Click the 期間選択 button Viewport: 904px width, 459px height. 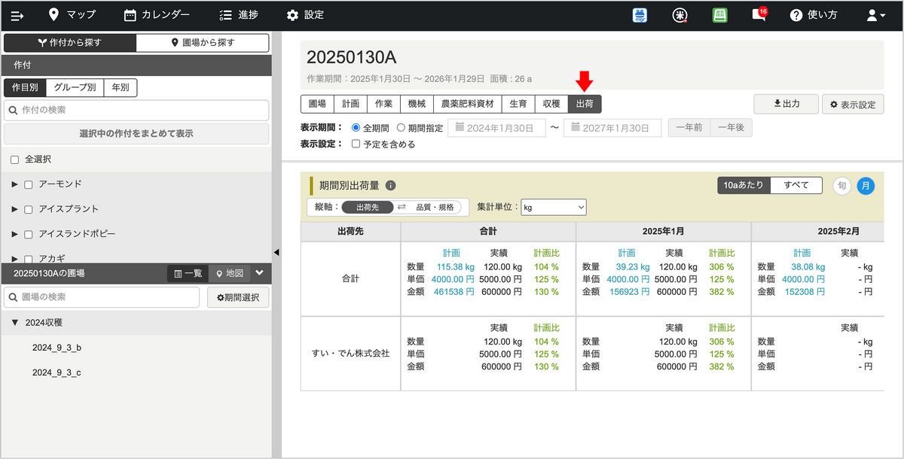(238, 297)
